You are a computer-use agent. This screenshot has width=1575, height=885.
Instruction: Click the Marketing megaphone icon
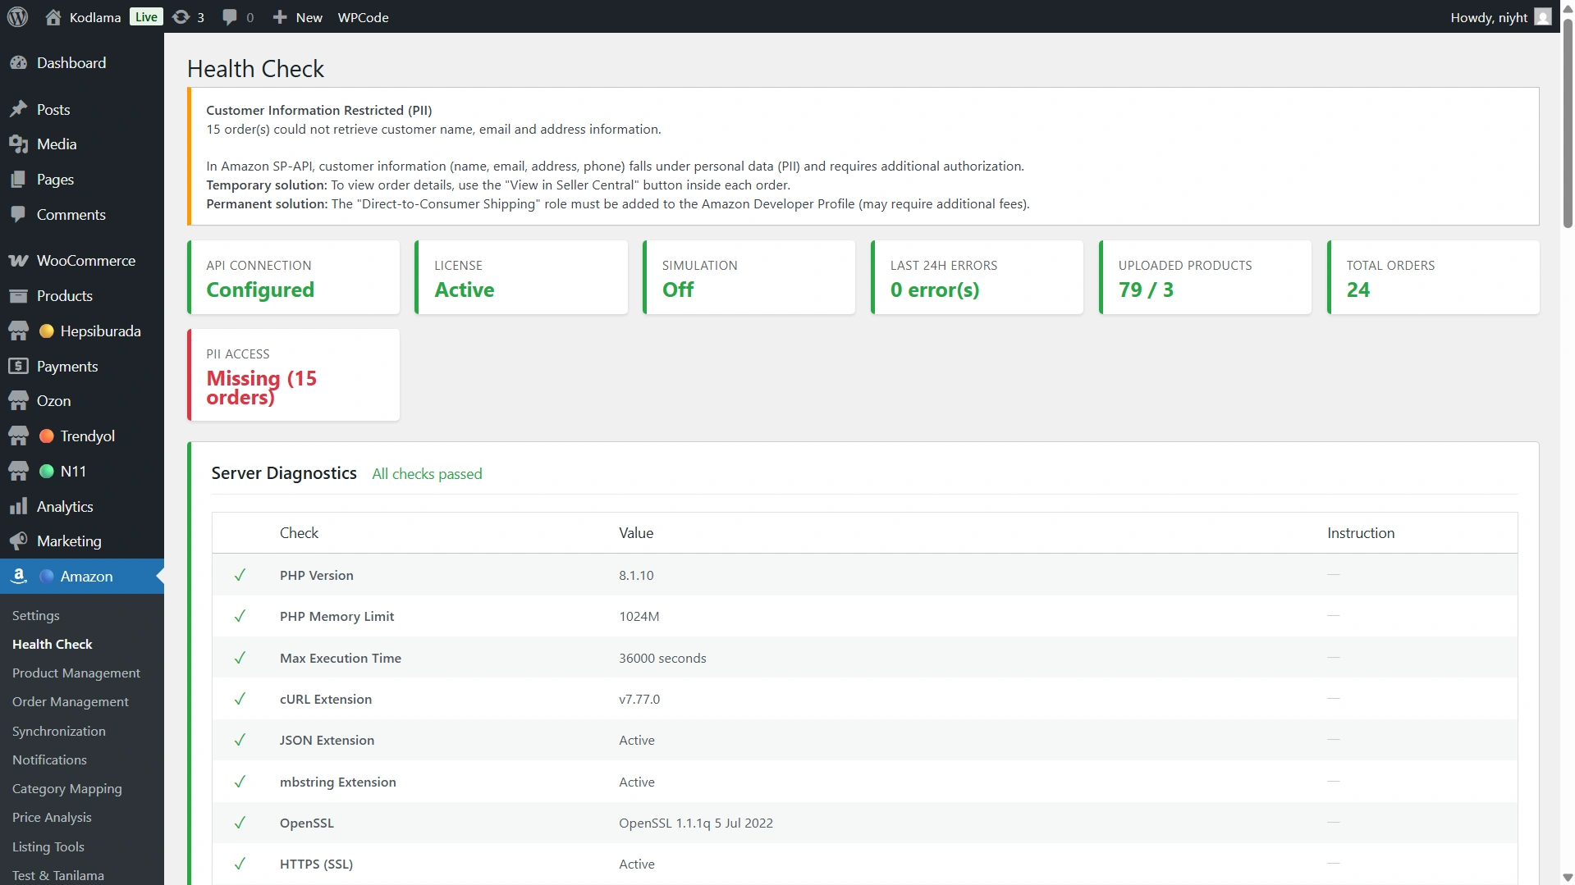pos(18,541)
